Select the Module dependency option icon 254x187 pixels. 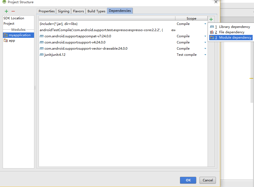(x=212, y=37)
